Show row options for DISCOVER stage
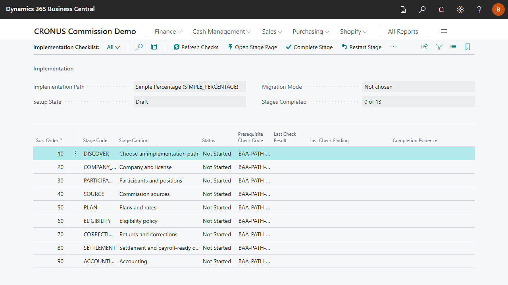 click(75, 154)
